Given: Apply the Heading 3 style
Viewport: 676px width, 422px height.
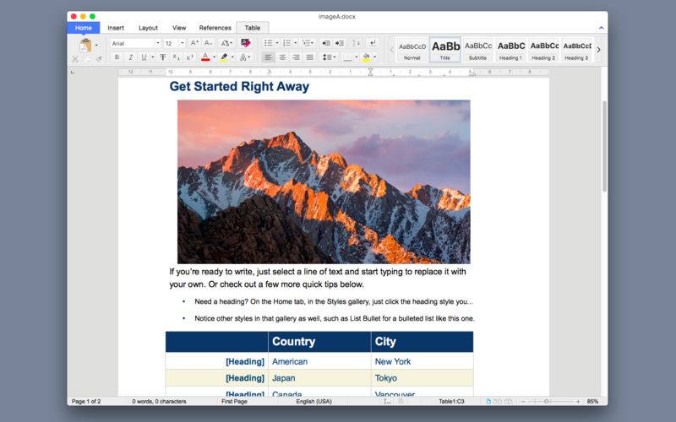Looking at the screenshot, I should click(577, 50).
